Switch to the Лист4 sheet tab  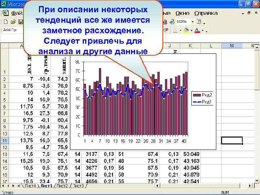pos(30,186)
